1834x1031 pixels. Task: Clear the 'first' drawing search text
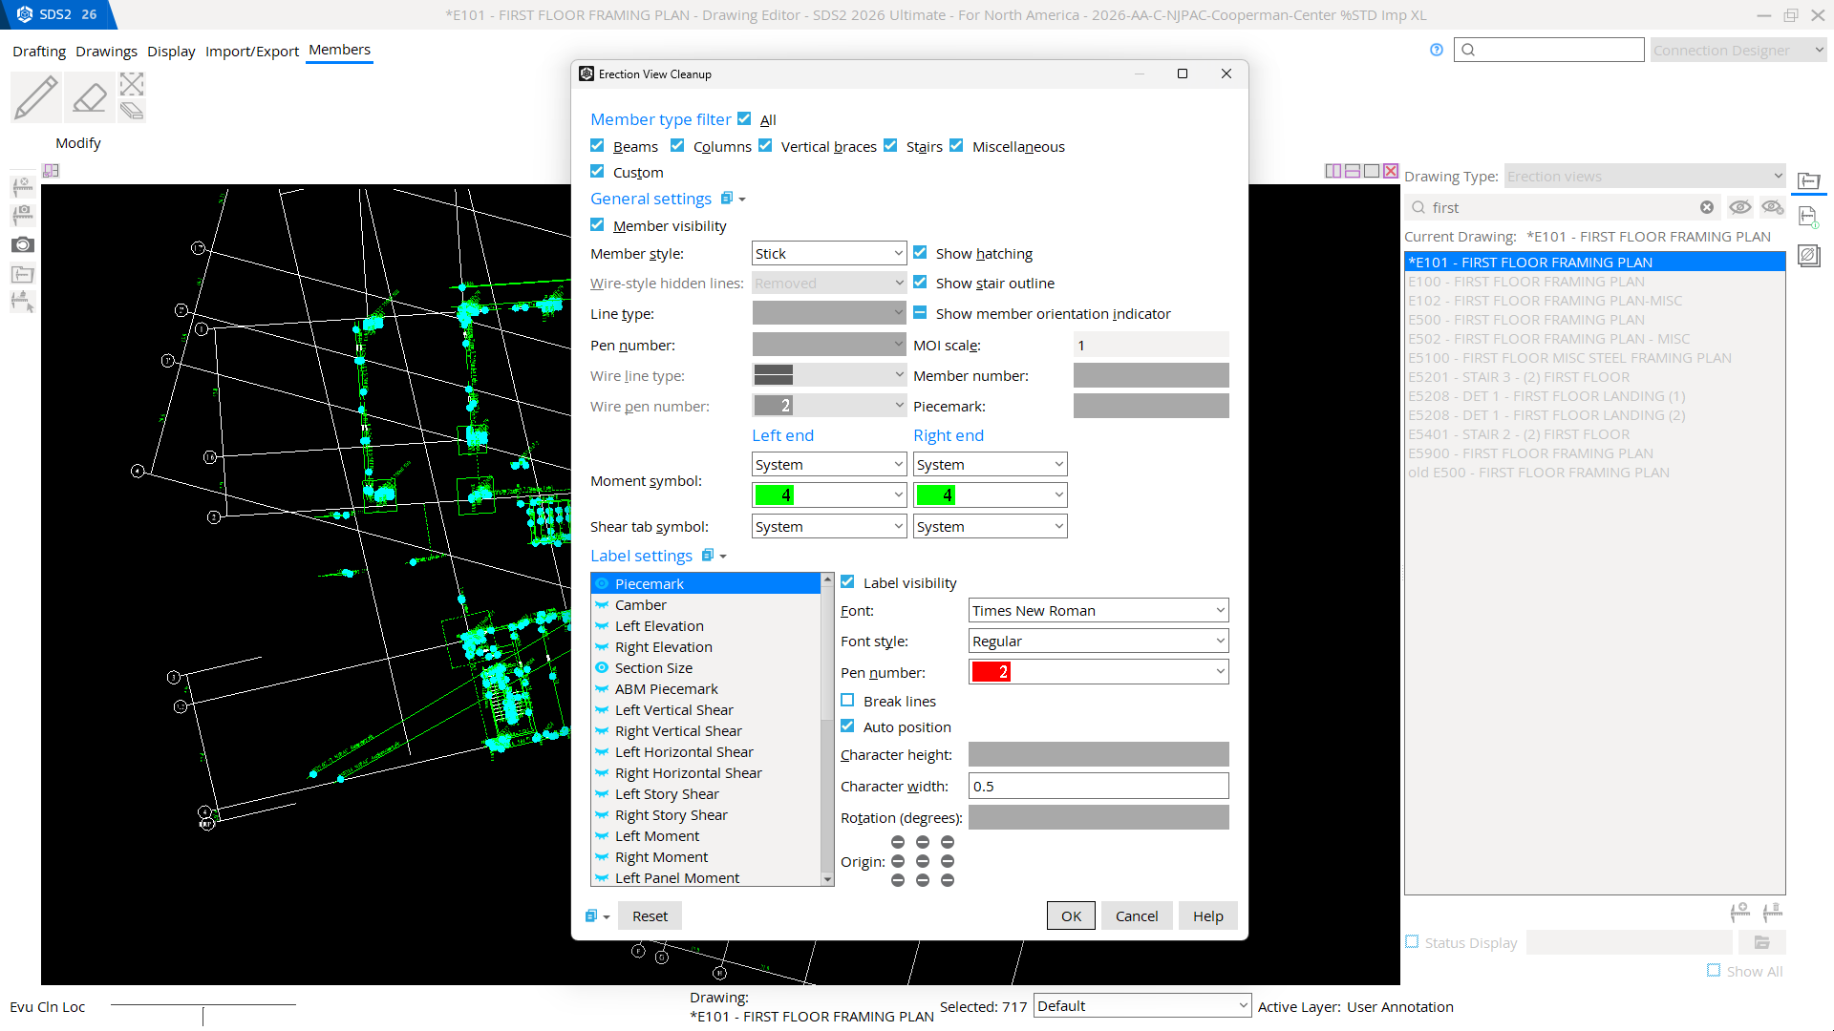[1707, 207]
